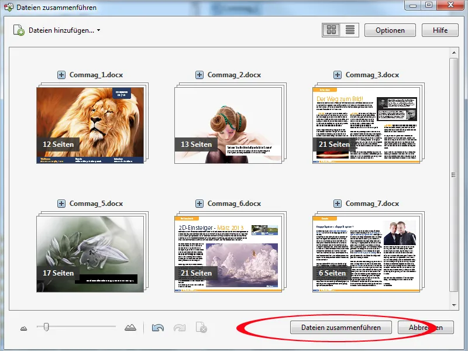Click the Commag_2.docx file name

pyautogui.click(x=235, y=75)
